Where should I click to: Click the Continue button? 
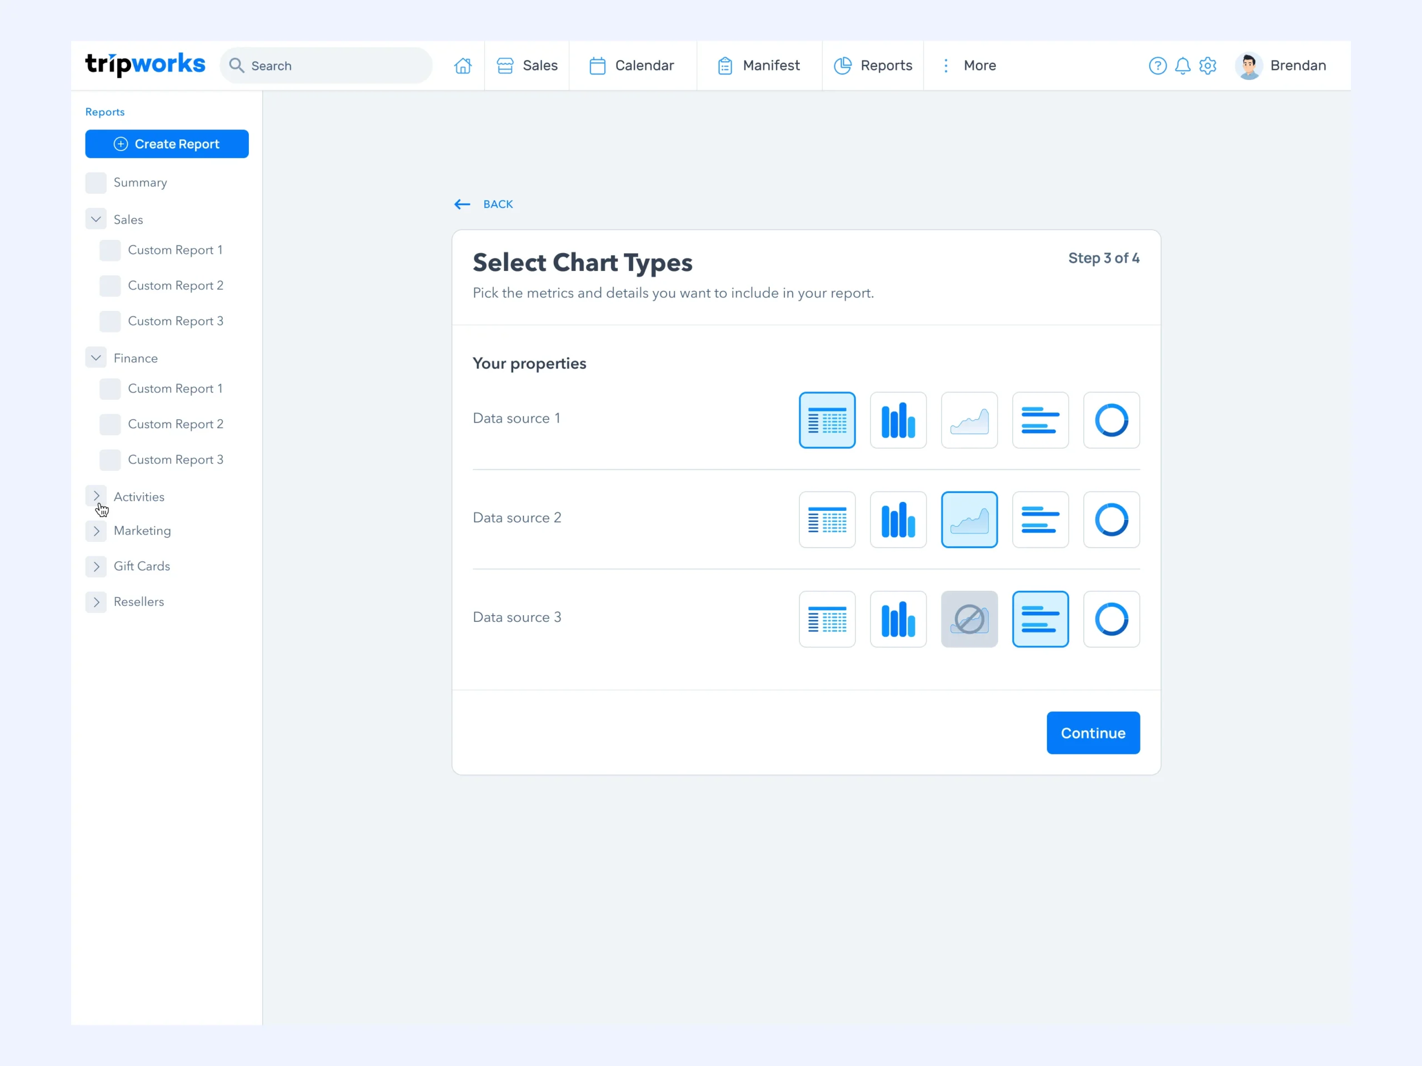point(1093,732)
